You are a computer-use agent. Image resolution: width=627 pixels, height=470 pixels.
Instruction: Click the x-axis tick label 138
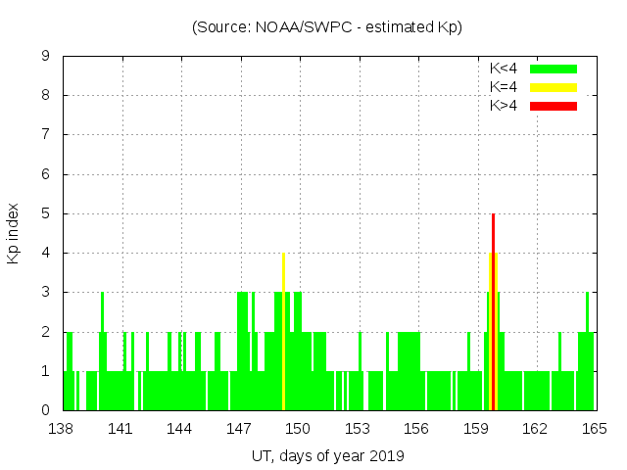point(62,429)
